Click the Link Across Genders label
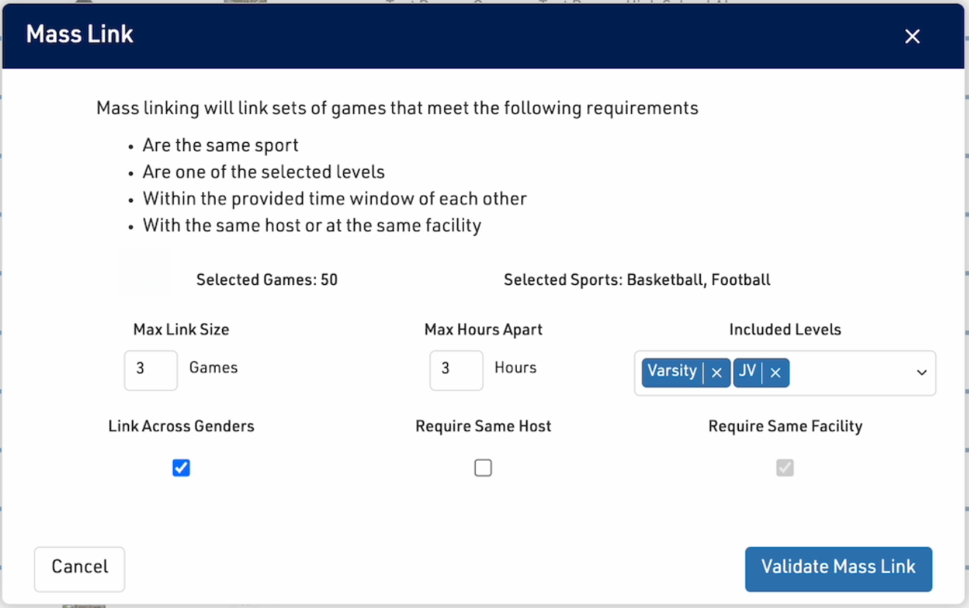This screenshot has height=608, width=969. pyautogui.click(x=181, y=426)
